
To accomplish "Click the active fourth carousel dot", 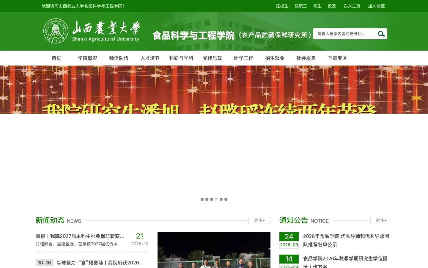I will tap(216, 200).
